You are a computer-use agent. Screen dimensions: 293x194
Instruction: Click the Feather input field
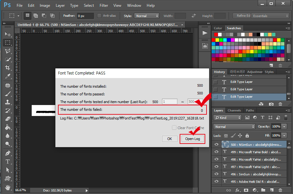[x=85, y=16]
